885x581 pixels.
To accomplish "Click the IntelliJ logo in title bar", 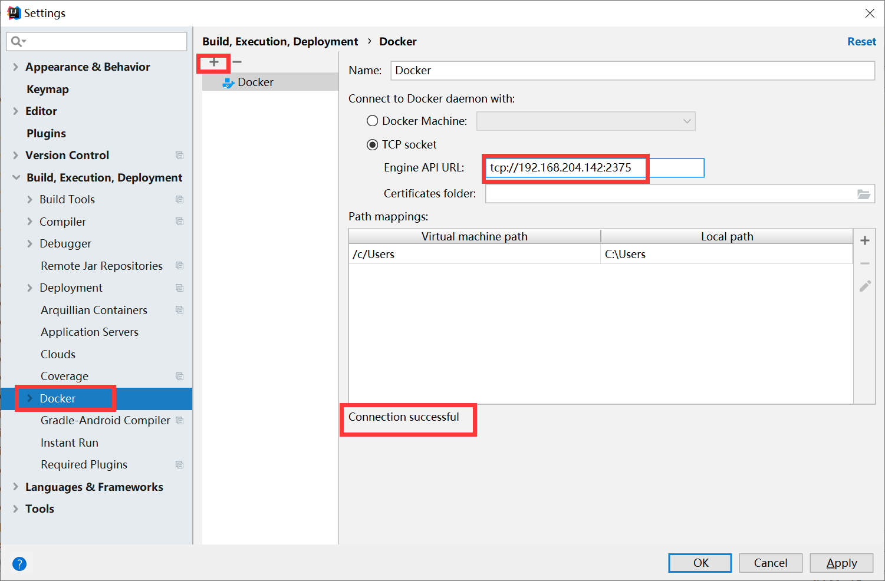I will [14, 13].
